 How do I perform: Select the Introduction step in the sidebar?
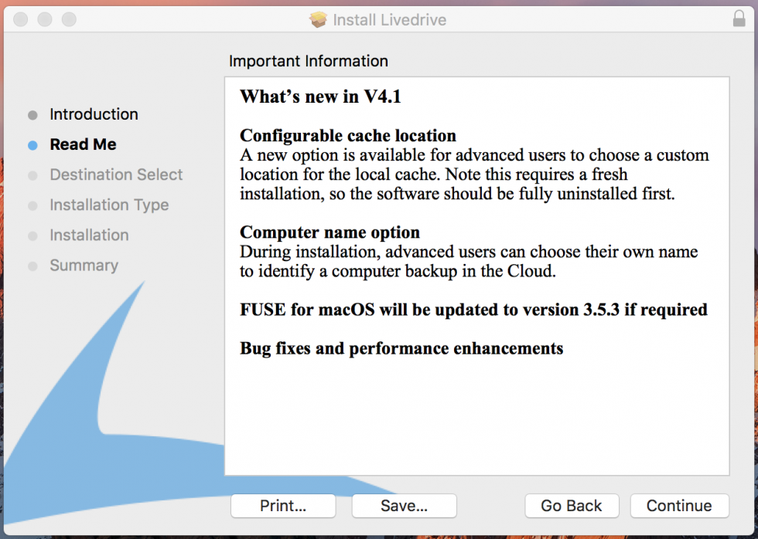[94, 114]
